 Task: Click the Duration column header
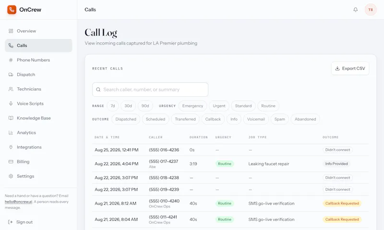(x=198, y=137)
